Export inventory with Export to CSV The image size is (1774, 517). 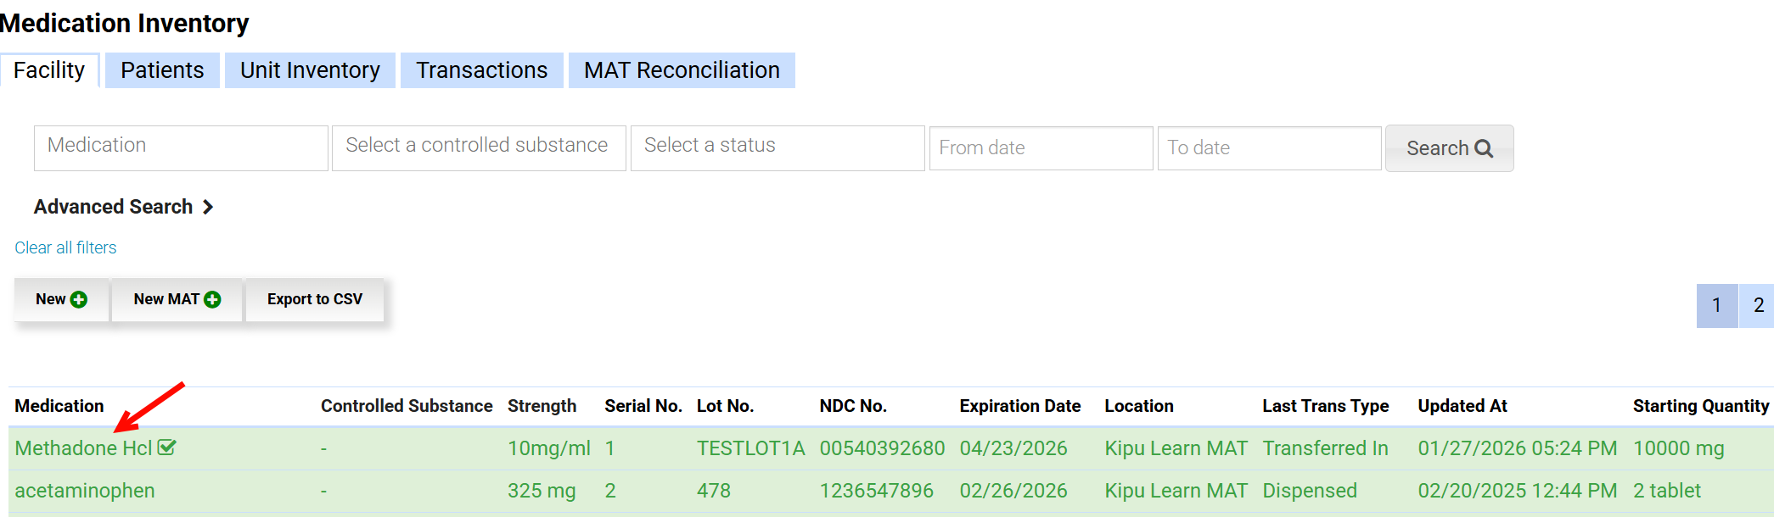(x=314, y=299)
